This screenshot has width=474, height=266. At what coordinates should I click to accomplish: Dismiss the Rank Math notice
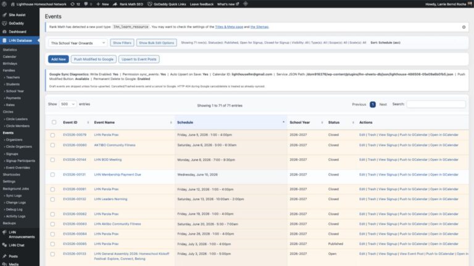464,27
